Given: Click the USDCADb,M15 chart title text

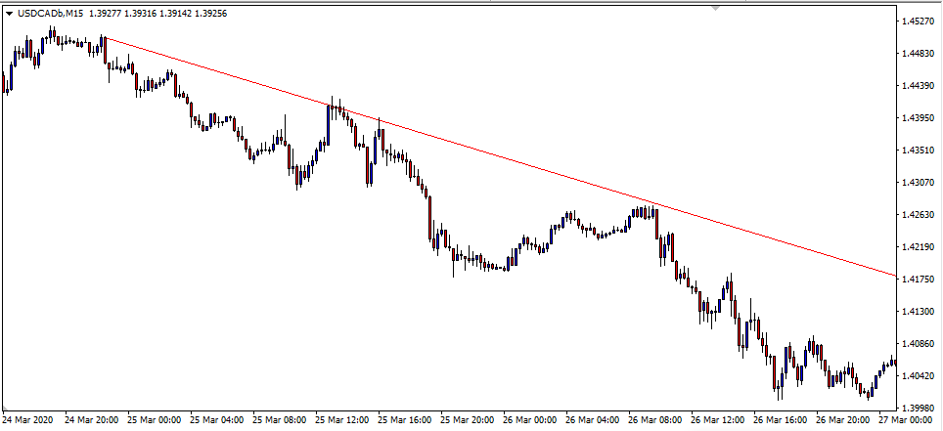Looking at the screenshot, I should (x=51, y=14).
